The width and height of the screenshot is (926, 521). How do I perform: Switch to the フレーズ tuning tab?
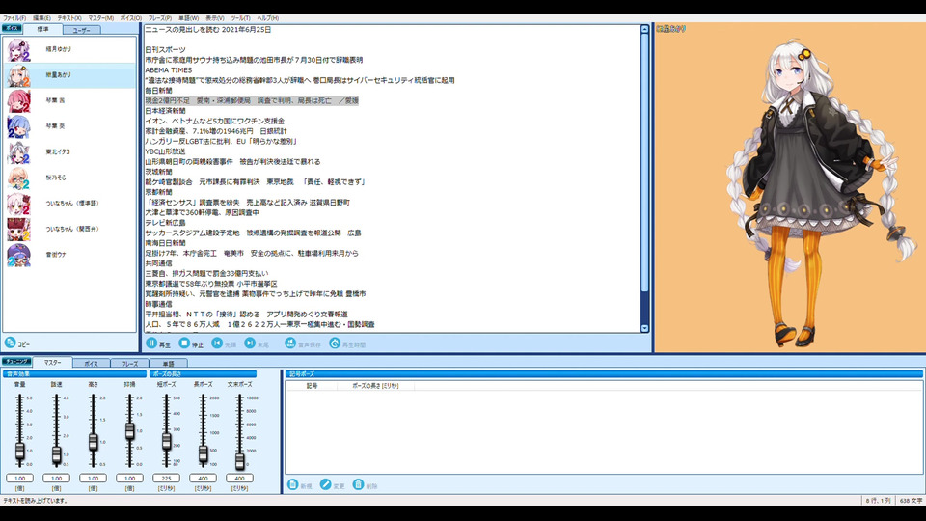tap(129, 364)
